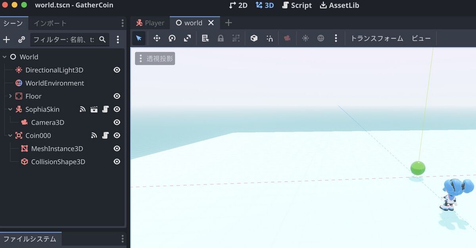Select the Move tool in the 3D toolbar

tap(157, 38)
